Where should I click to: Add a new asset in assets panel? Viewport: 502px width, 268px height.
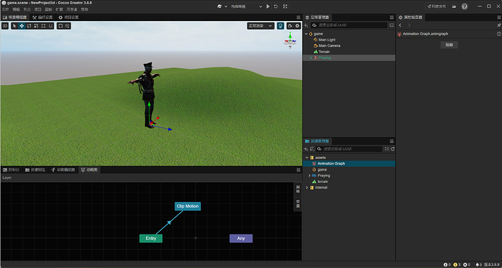click(x=306, y=149)
